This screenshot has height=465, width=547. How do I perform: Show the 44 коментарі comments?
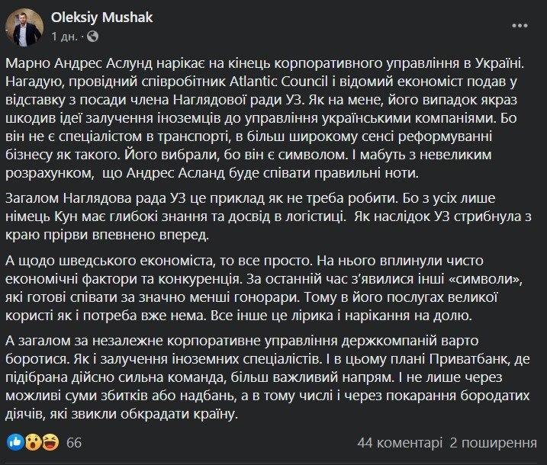point(400,443)
